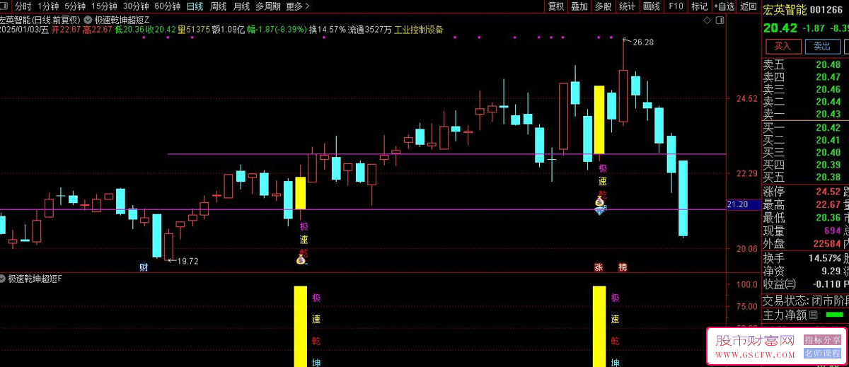Click the 复权 adjustment button
Viewport: 849px width, 367px height.
[x=556, y=6]
